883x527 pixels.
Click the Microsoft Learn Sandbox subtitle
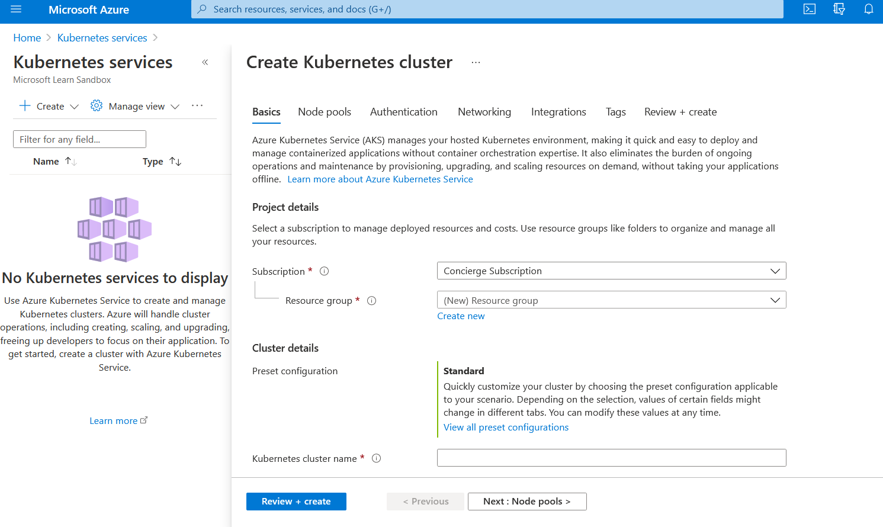[x=62, y=79]
